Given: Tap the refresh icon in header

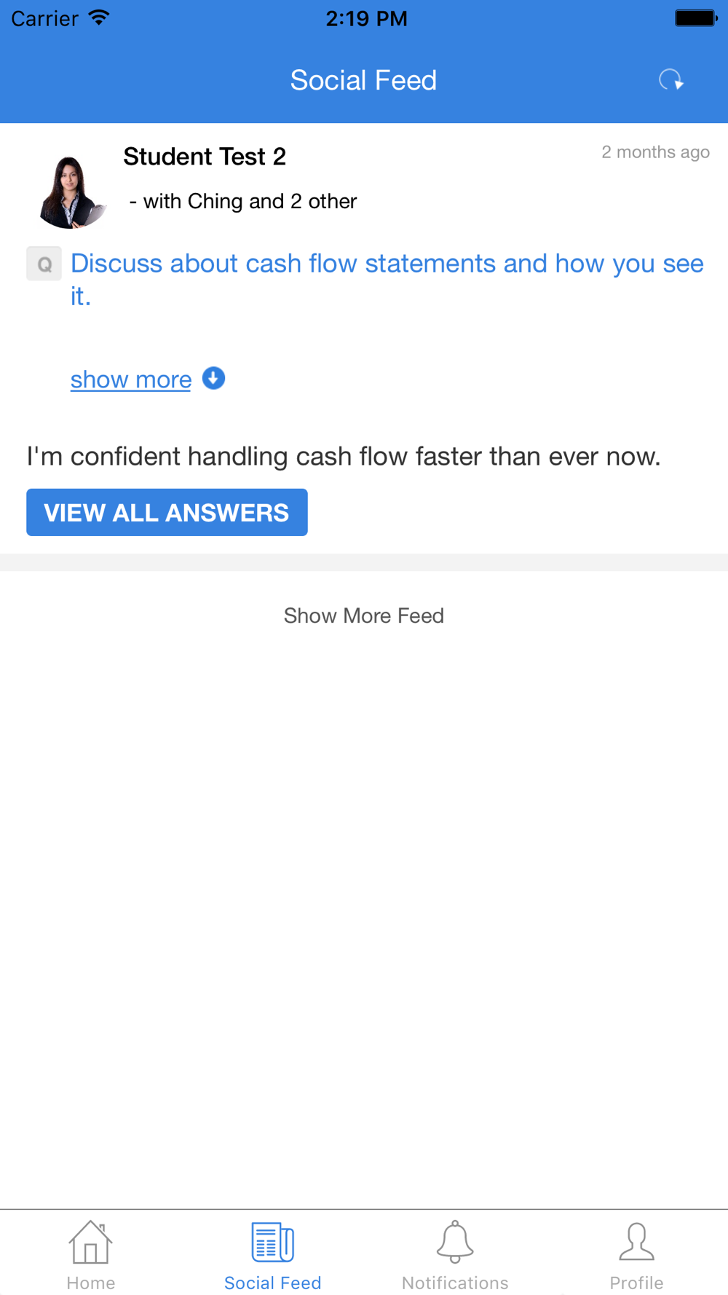Looking at the screenshot, I should coord(670,79).
